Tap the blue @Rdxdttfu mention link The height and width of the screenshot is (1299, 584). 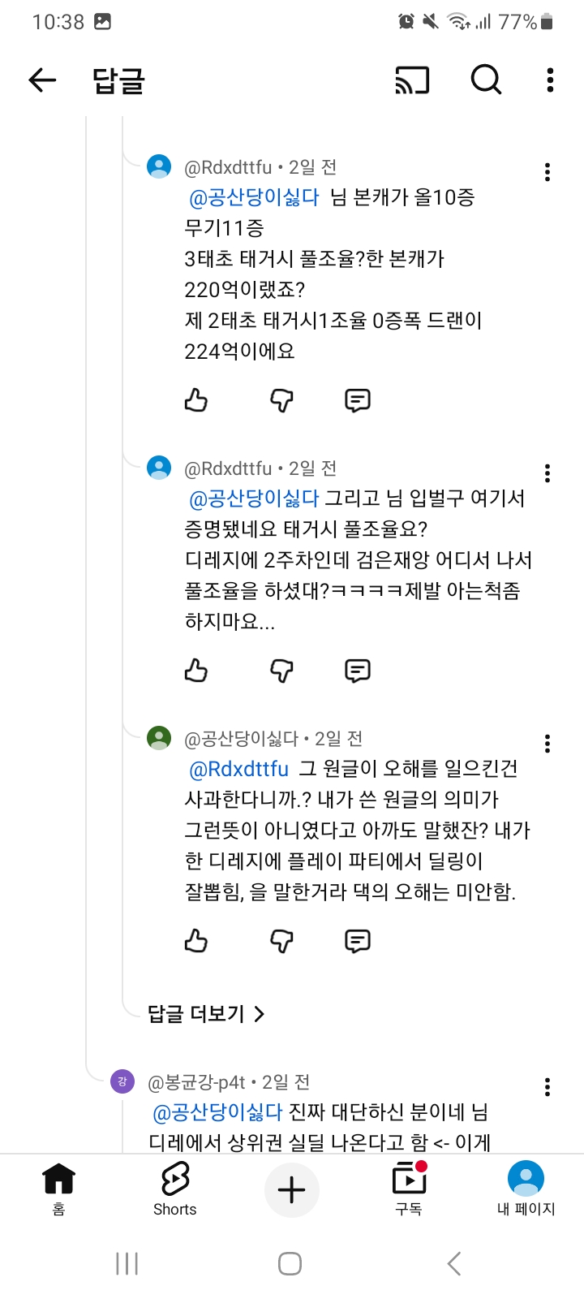(239, 769)
